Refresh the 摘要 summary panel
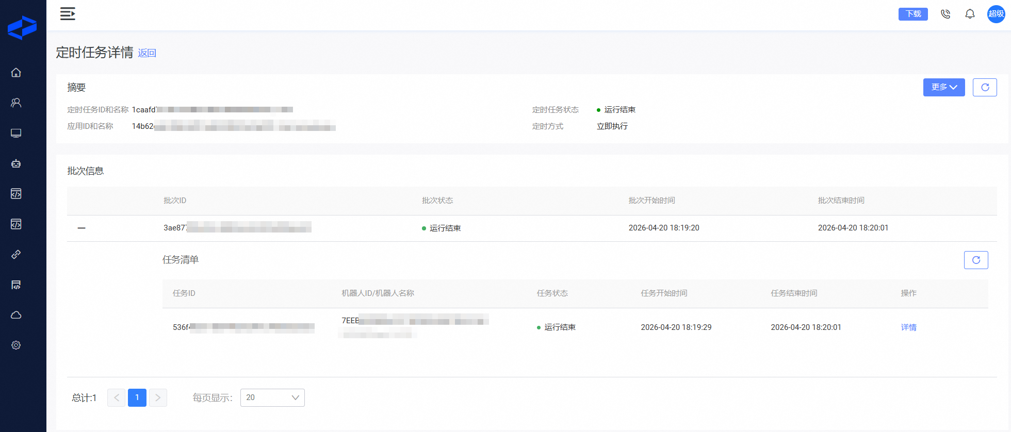 tap(985, 87)
